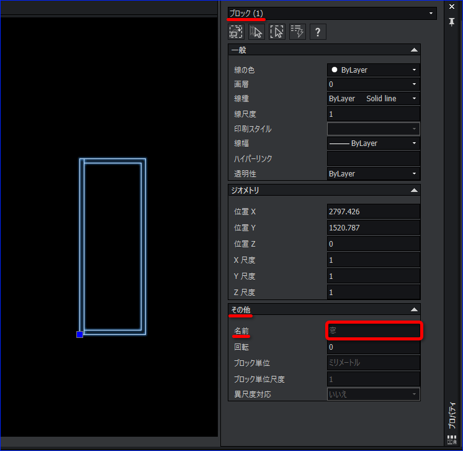Pin the properties palette

coord(452,22)
